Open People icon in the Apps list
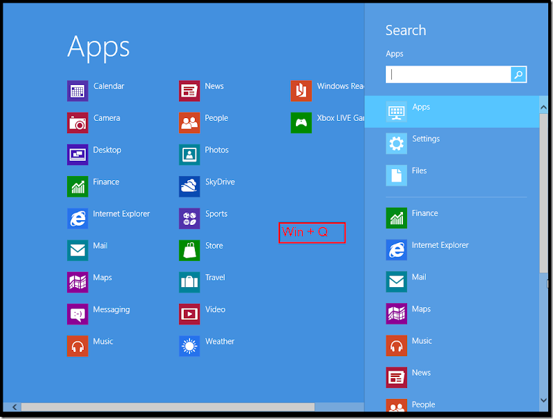Viewport: 553px width, 419px height. [189, 123]
